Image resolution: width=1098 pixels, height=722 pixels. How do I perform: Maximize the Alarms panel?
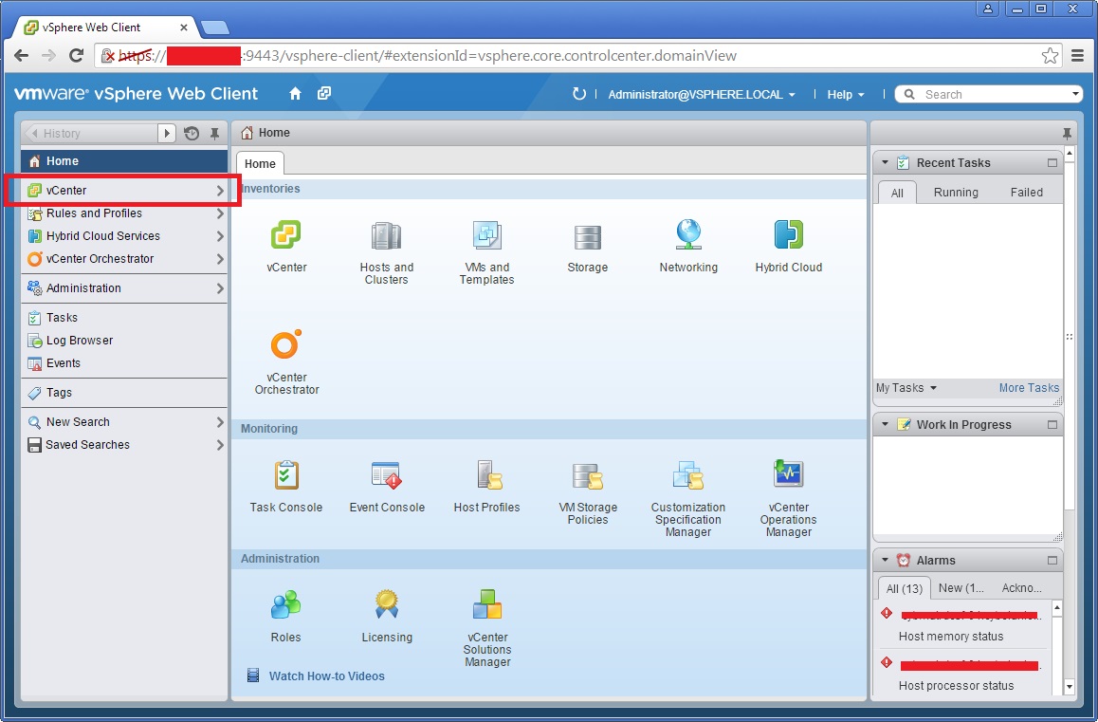(x=1052, y=560)
